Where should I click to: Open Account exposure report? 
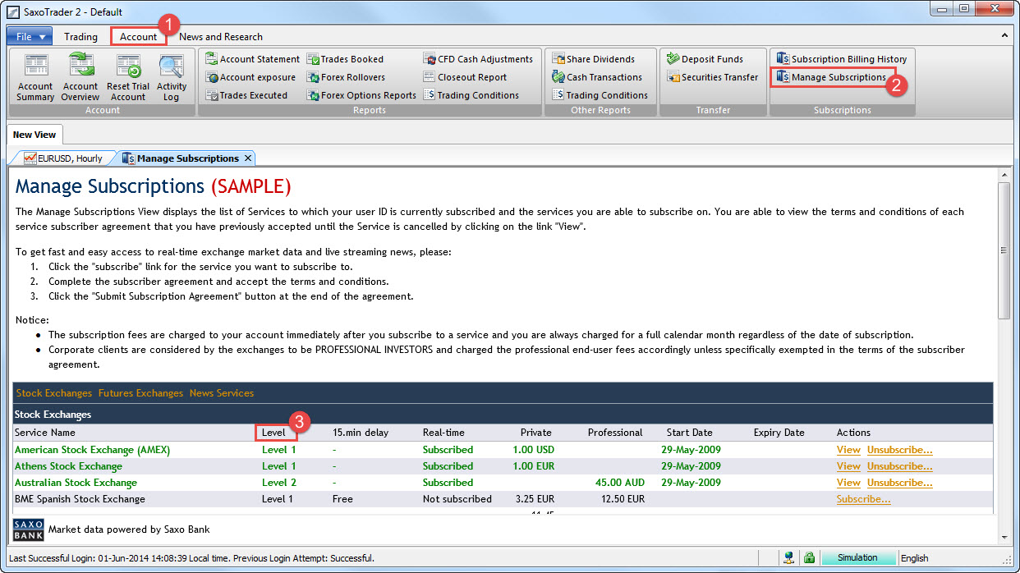250,77
